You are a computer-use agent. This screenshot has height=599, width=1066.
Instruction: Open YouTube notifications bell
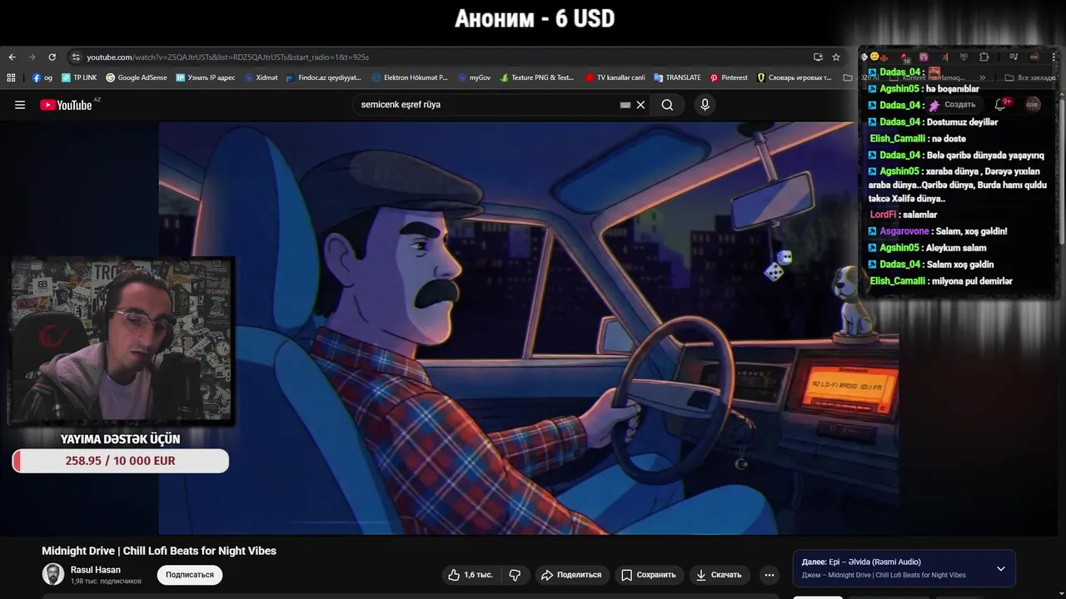tap(1001, 105)
